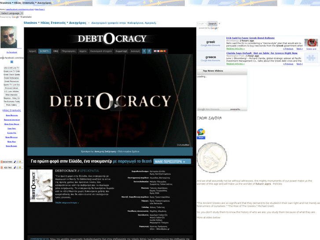Screen dimensions: 320x240
Task: Click Next in the greek news row
Action: click(x=299, y=49)
